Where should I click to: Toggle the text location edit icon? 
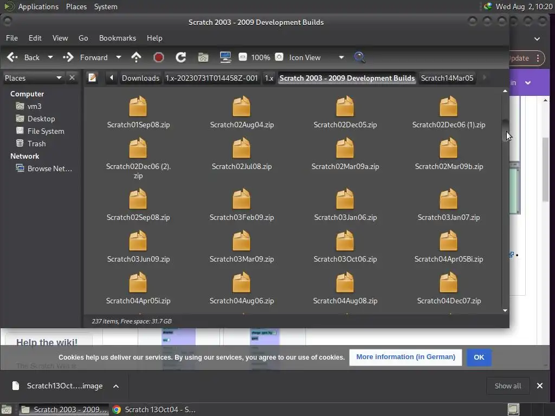click(92, 78)
